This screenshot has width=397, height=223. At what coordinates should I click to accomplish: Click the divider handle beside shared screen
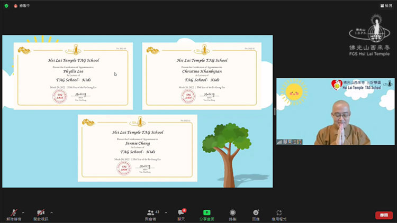[275, 111]
